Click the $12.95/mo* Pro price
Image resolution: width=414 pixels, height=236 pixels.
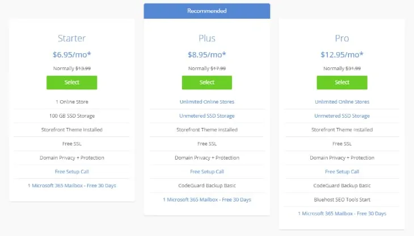click(x=342, y=55)
